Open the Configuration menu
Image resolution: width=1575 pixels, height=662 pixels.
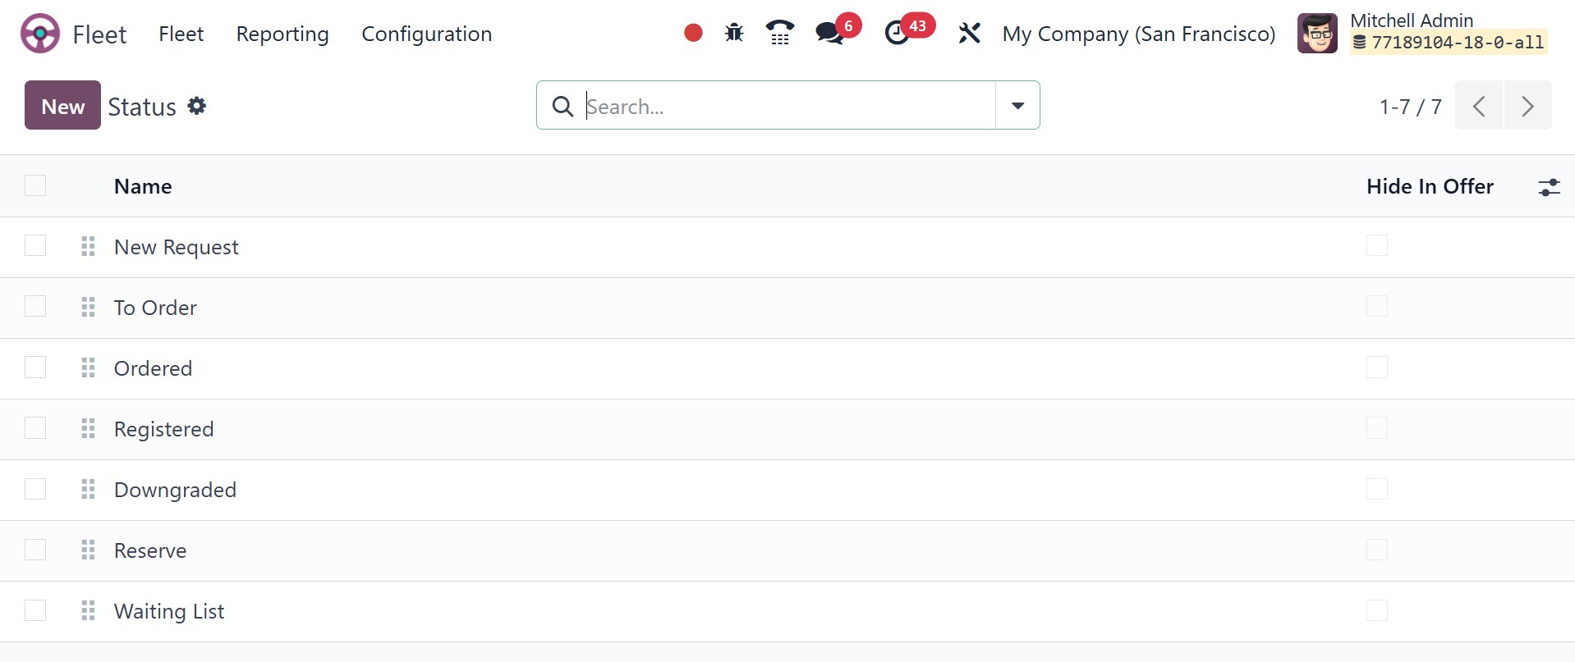coord(426,34)
